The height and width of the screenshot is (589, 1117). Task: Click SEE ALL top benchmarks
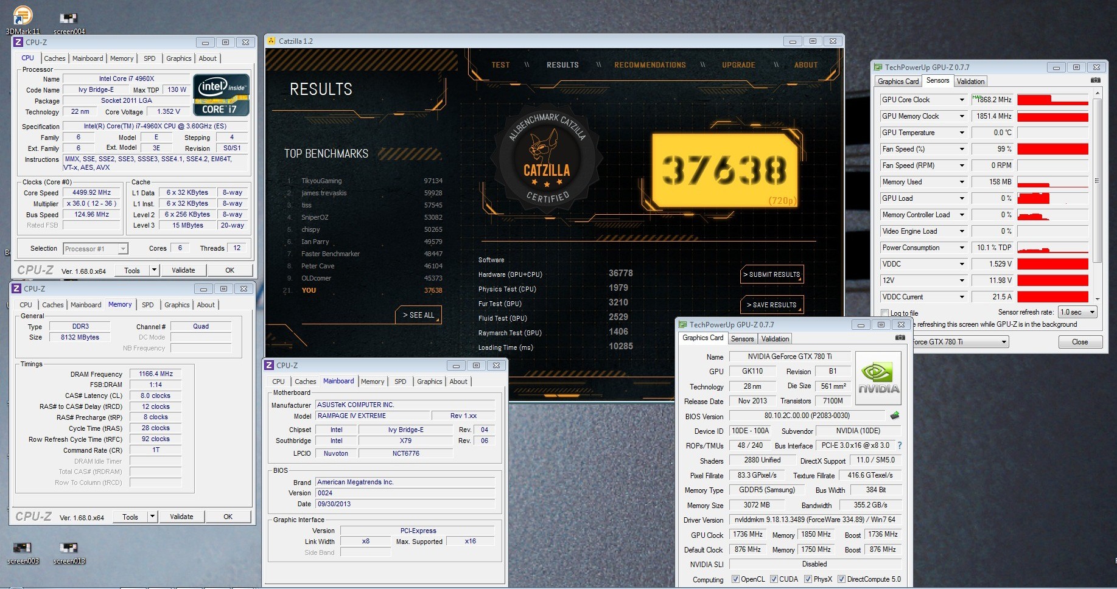point(418,315)
